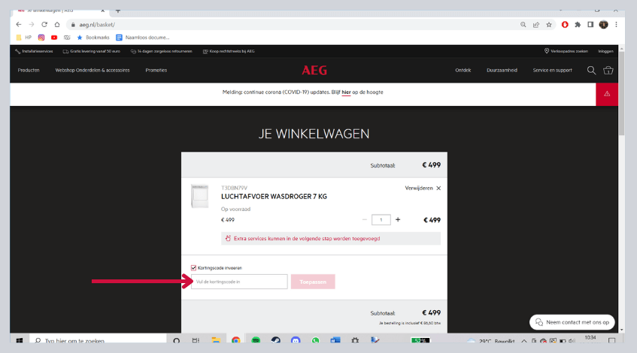Untick the Kortingscode invoeren checkbox
The height and width of the screenshot is (353, 637).
[x=193, y=268]
